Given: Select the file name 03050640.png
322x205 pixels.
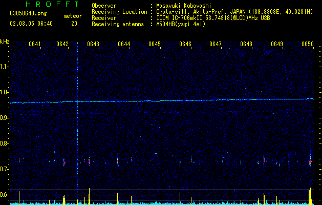Looking at the screenshot, I should click(28, 13).
